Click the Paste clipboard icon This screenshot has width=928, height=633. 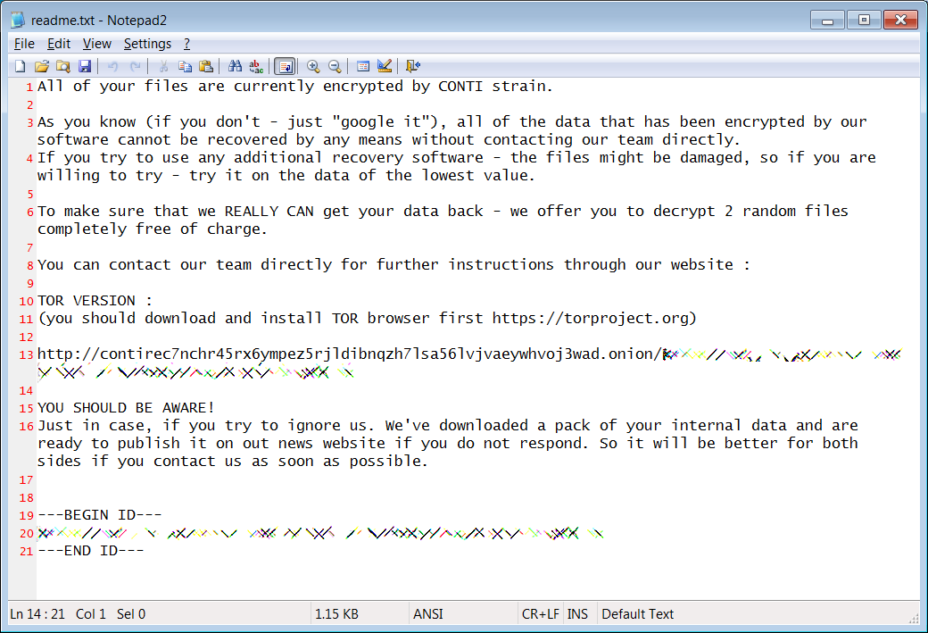[206, 66]
